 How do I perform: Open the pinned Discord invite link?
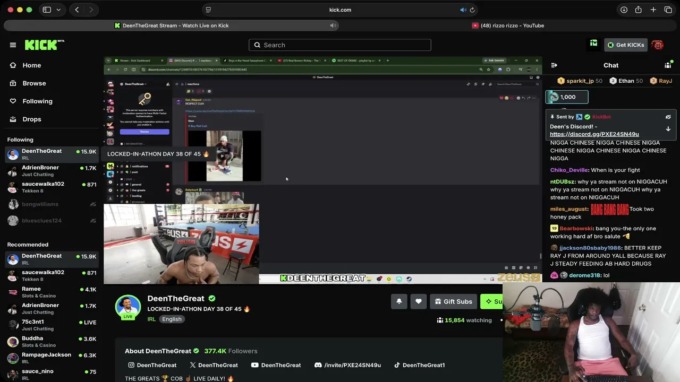594,134
